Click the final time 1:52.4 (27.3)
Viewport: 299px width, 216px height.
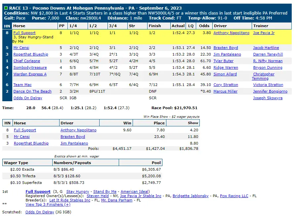pyautogui.click(x=116, y=108)
